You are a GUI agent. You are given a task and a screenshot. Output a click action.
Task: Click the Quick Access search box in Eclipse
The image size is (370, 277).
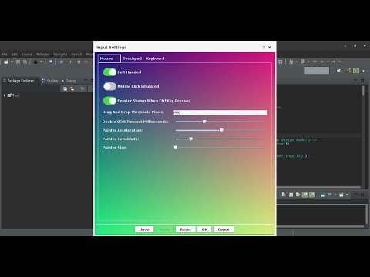(x=317, y=70)
